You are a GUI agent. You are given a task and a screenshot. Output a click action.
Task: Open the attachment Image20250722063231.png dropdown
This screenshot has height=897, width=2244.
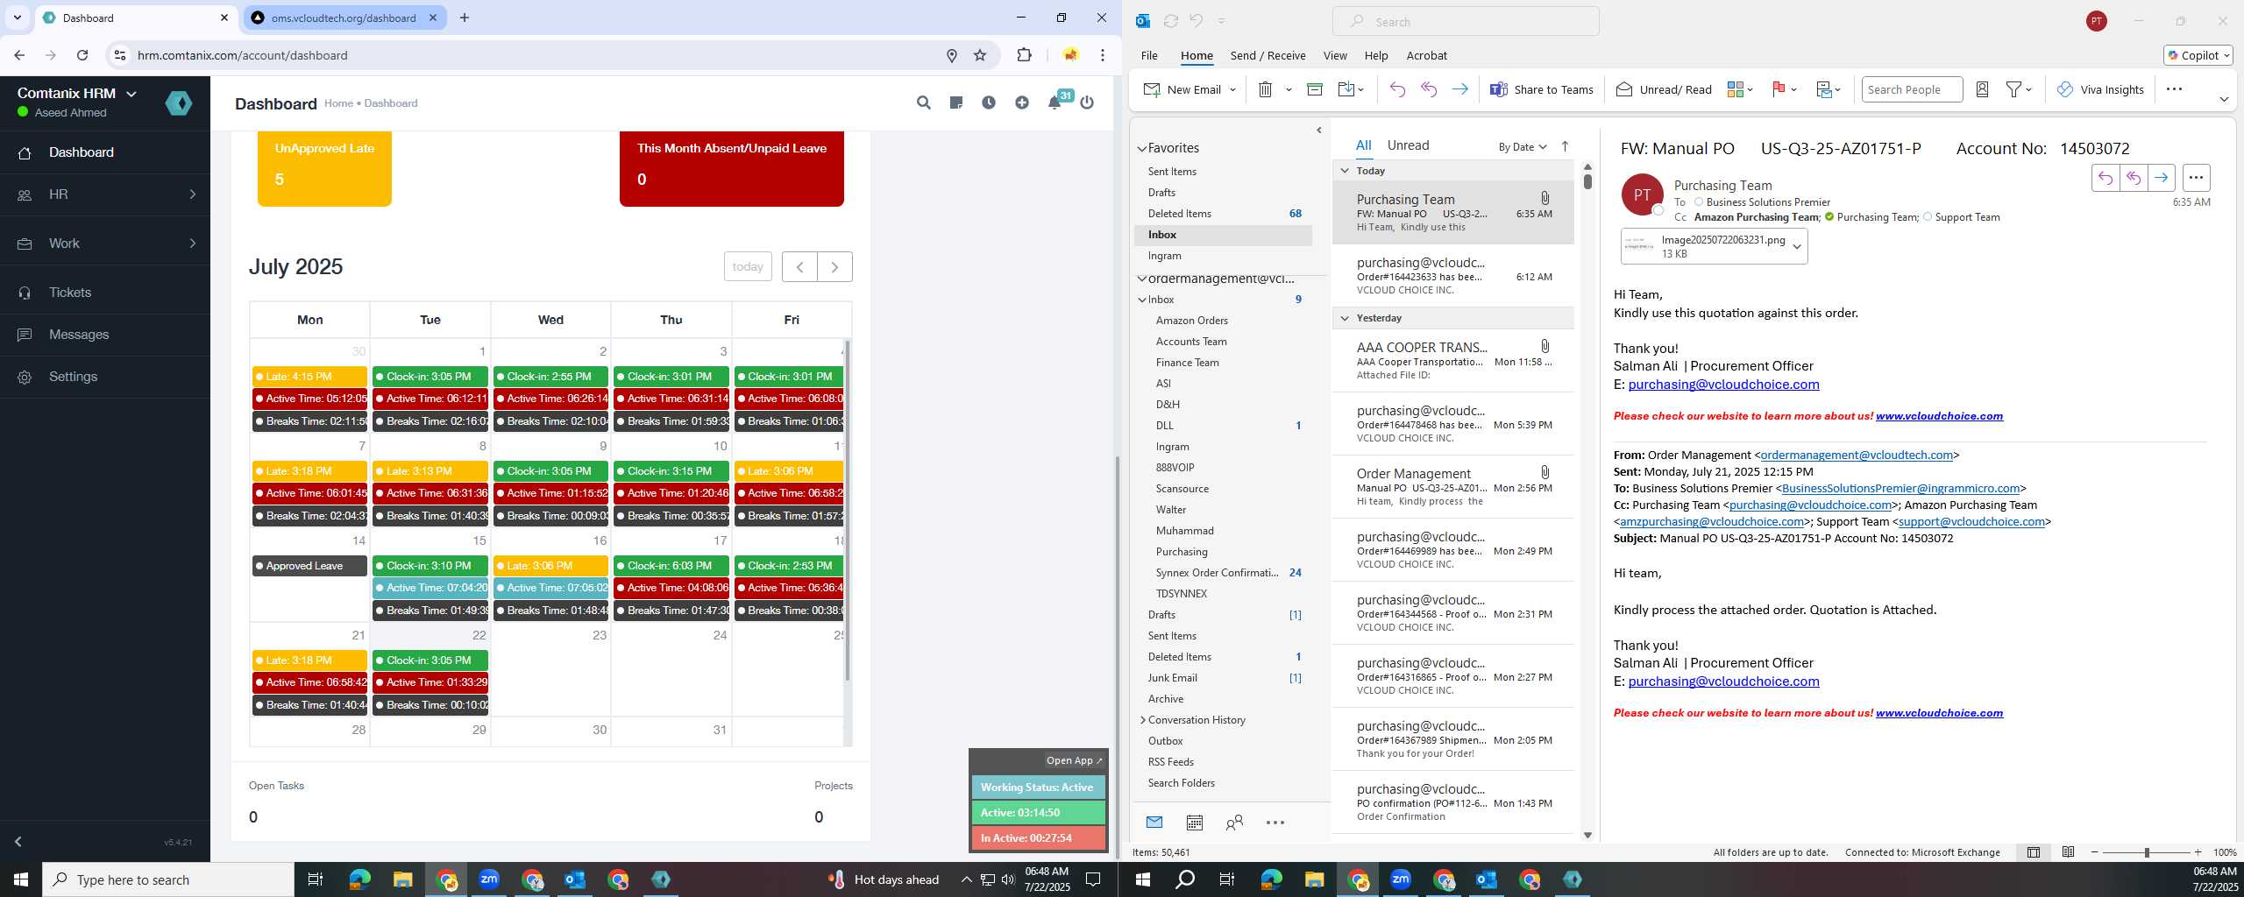tap(1797, 246)
